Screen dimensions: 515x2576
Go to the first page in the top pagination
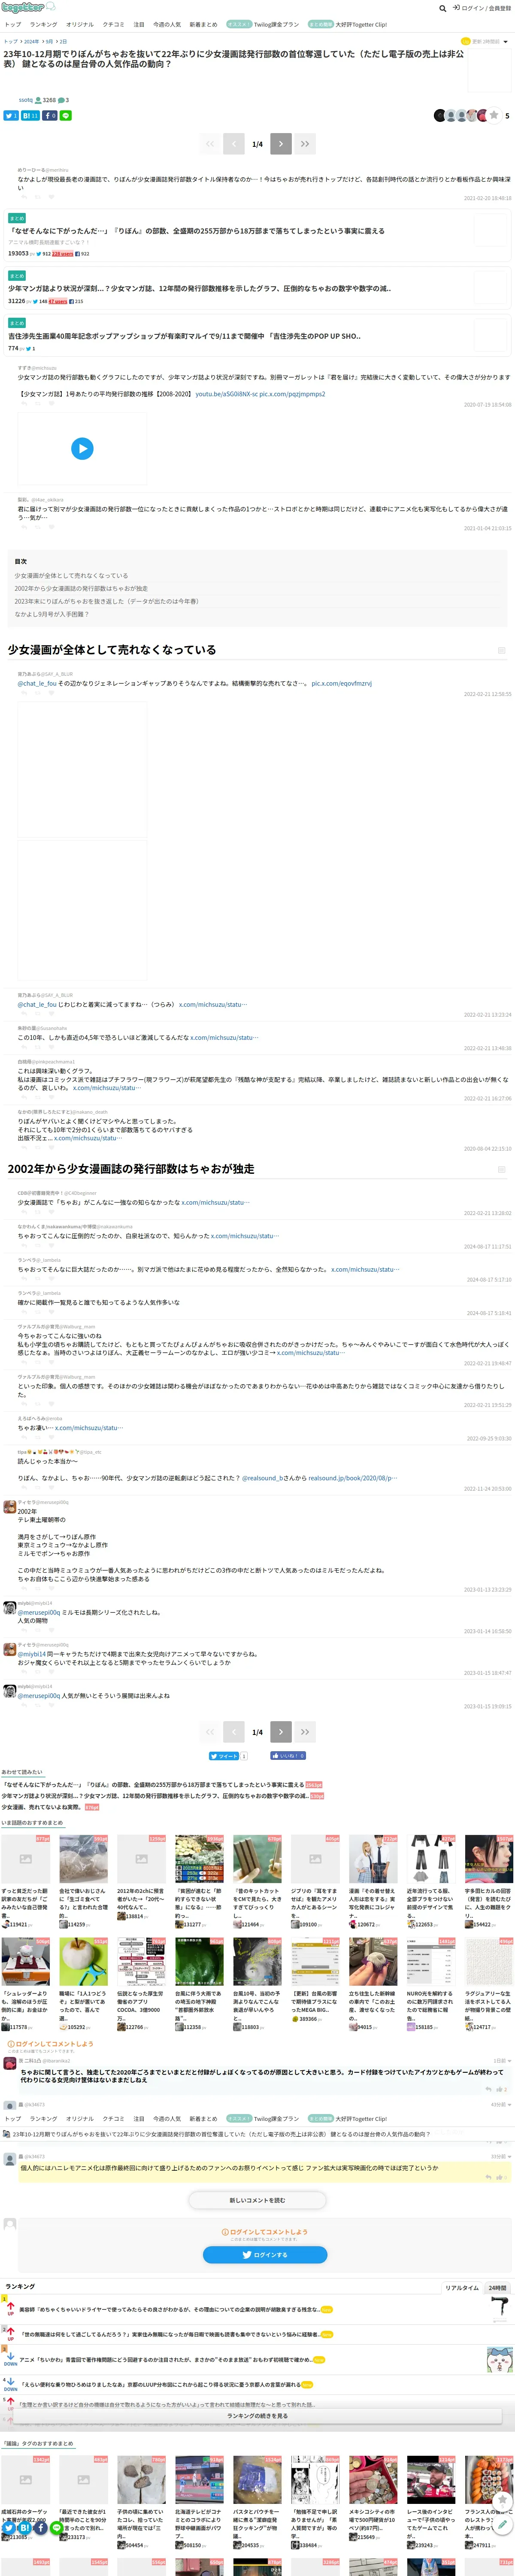tap(210, 144)
